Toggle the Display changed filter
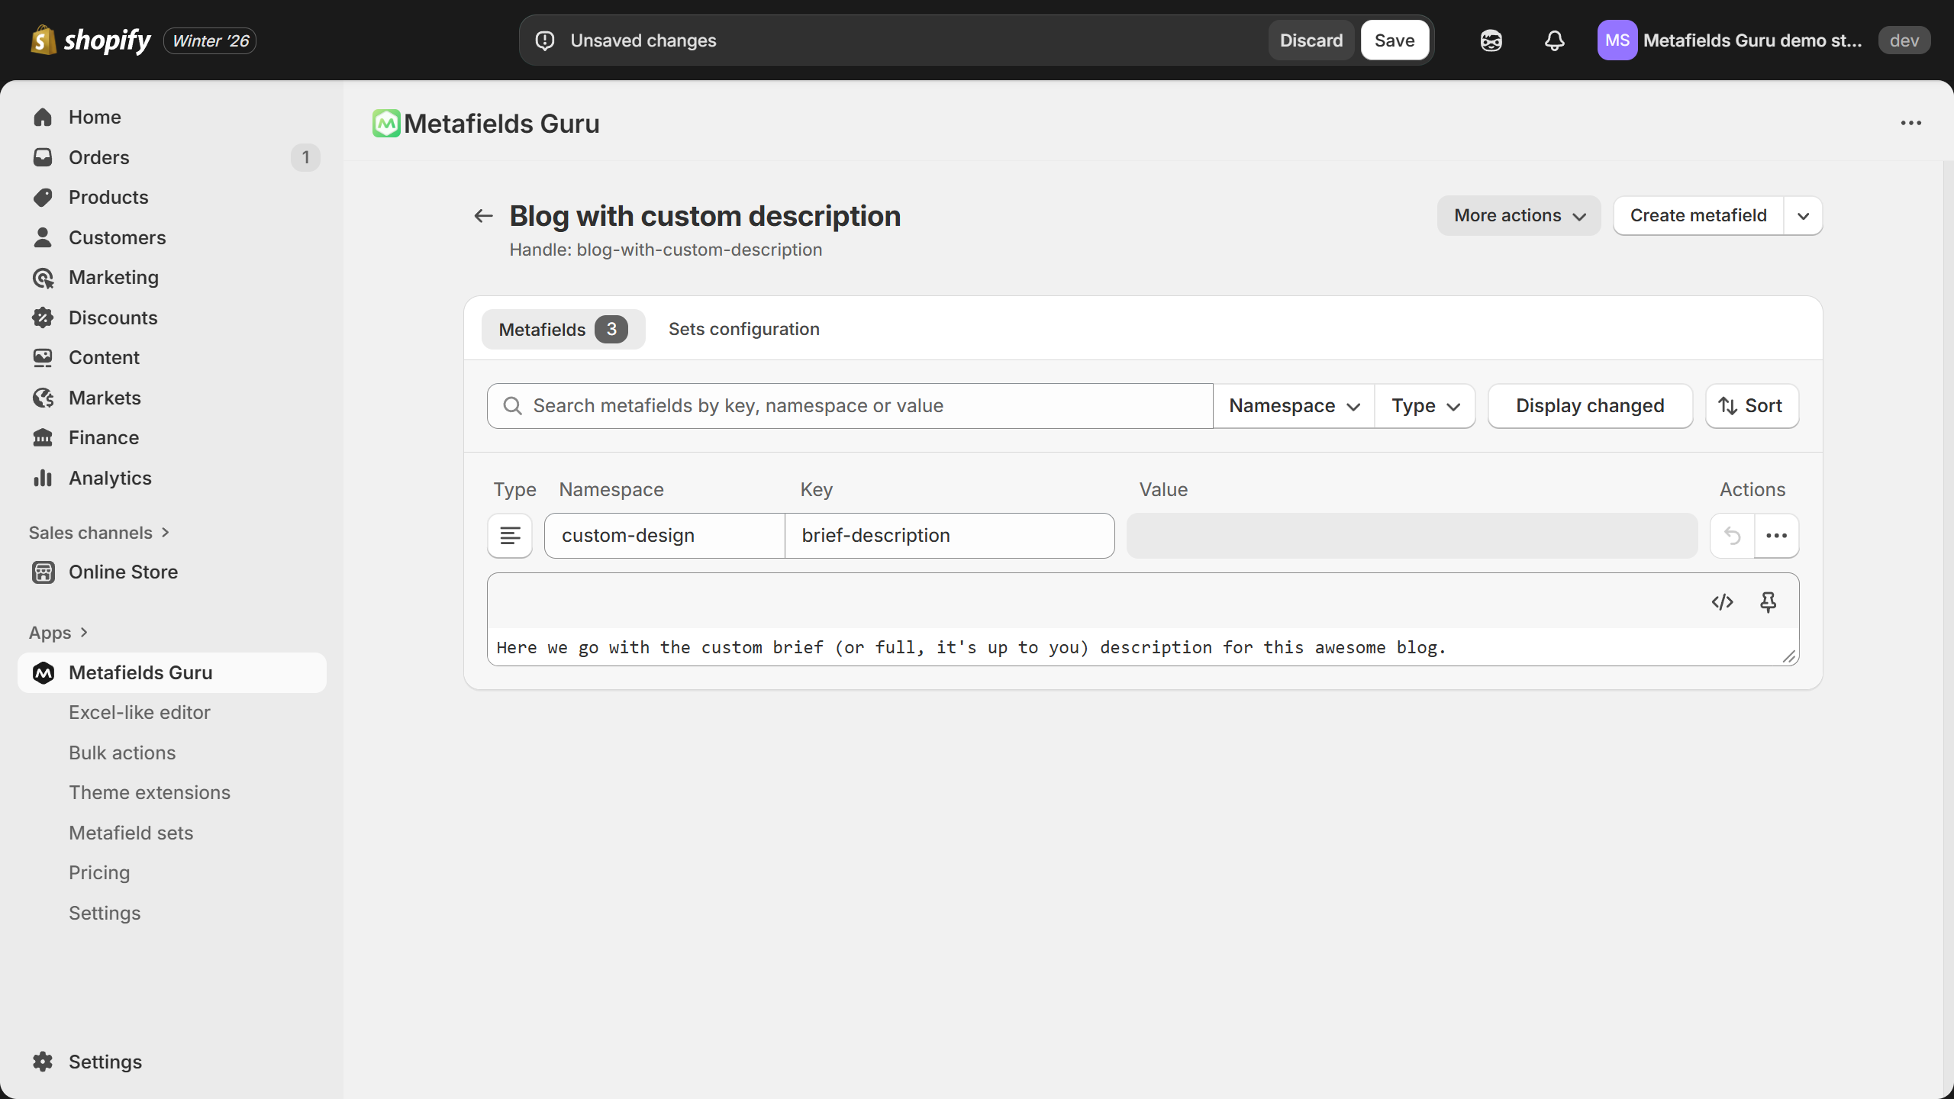 [1590, 406]
